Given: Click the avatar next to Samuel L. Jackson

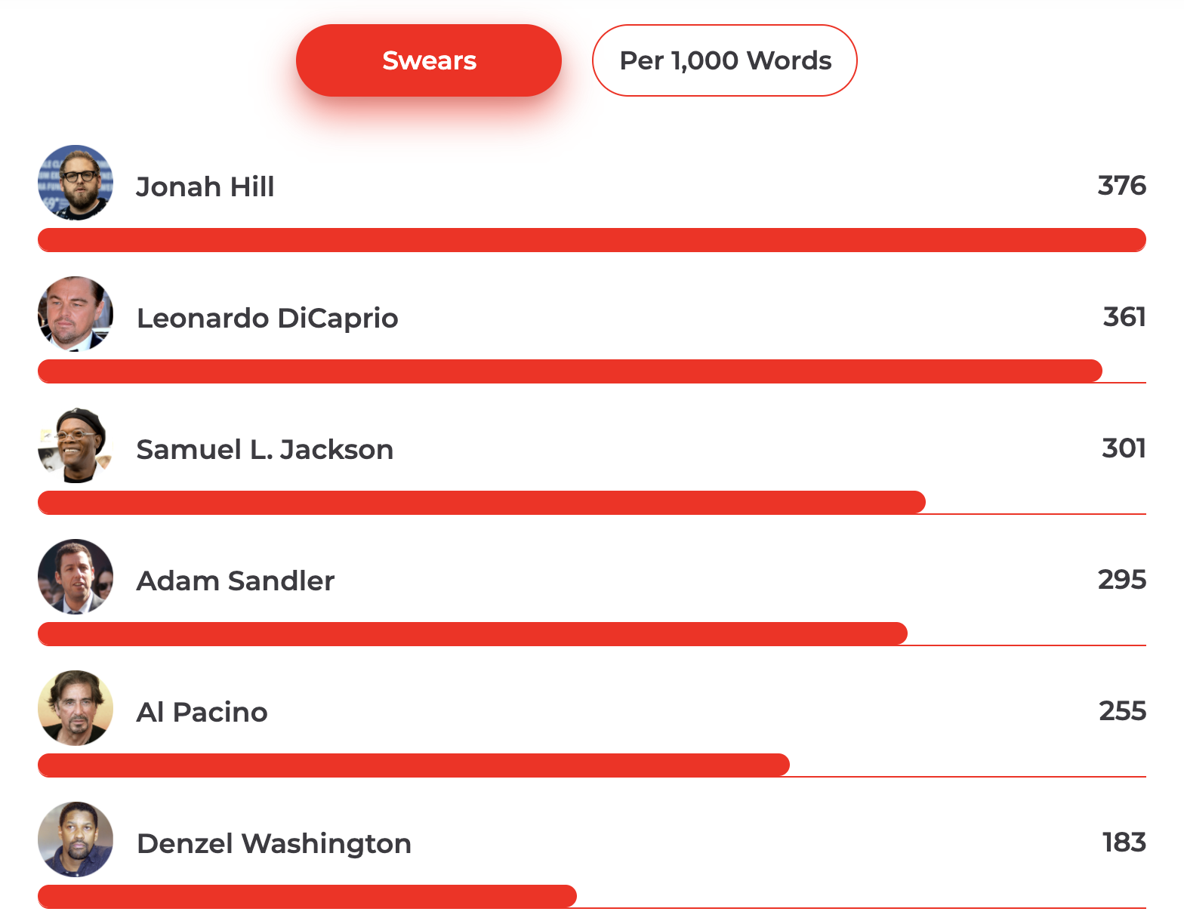Looking at the screenshot, I should 76,445.
